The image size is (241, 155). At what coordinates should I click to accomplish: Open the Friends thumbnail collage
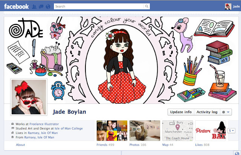[x=112, y=130]
